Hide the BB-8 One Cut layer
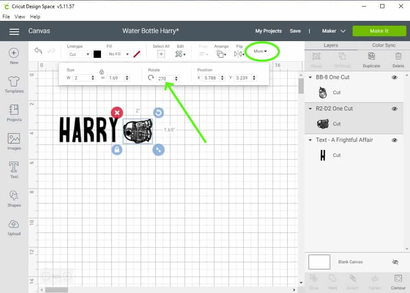The height and width of the screenshot is (293, 410). (x=394, y=77)
